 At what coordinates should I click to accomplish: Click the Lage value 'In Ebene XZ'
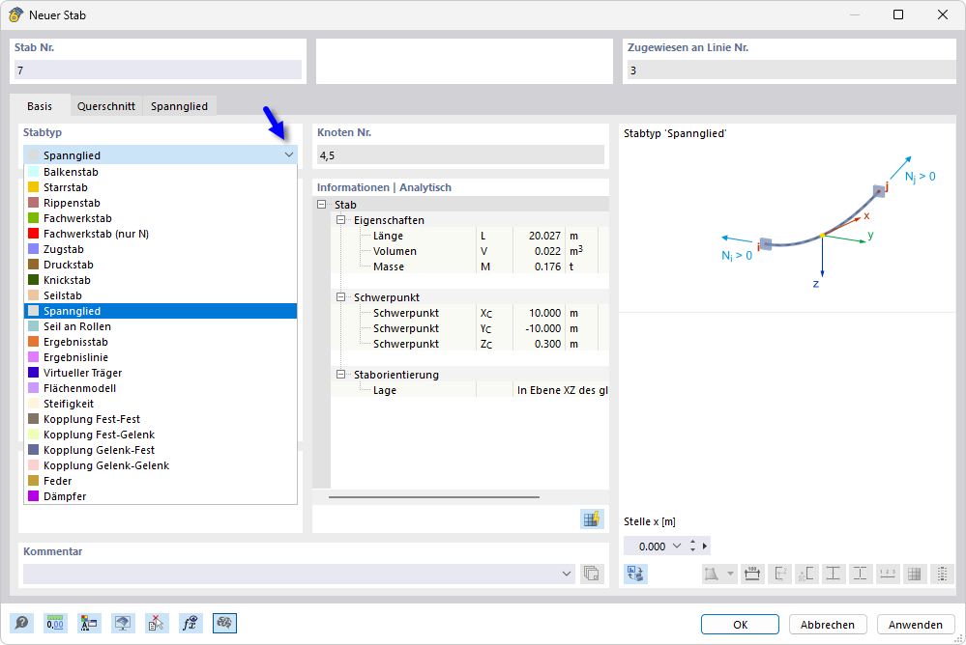pyautogui.click(x=561, y=390)
